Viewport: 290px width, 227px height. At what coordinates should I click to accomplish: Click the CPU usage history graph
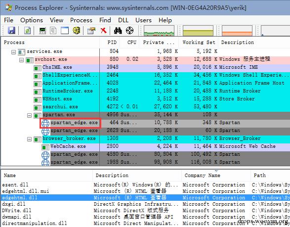pos(159,31)
